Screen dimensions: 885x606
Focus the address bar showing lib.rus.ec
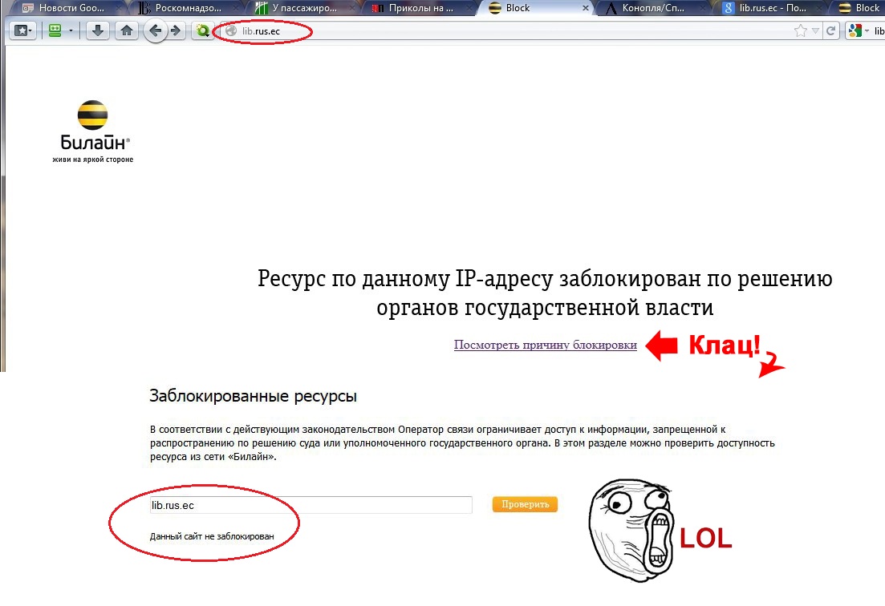pyautogui.click(x=508, y=31)
